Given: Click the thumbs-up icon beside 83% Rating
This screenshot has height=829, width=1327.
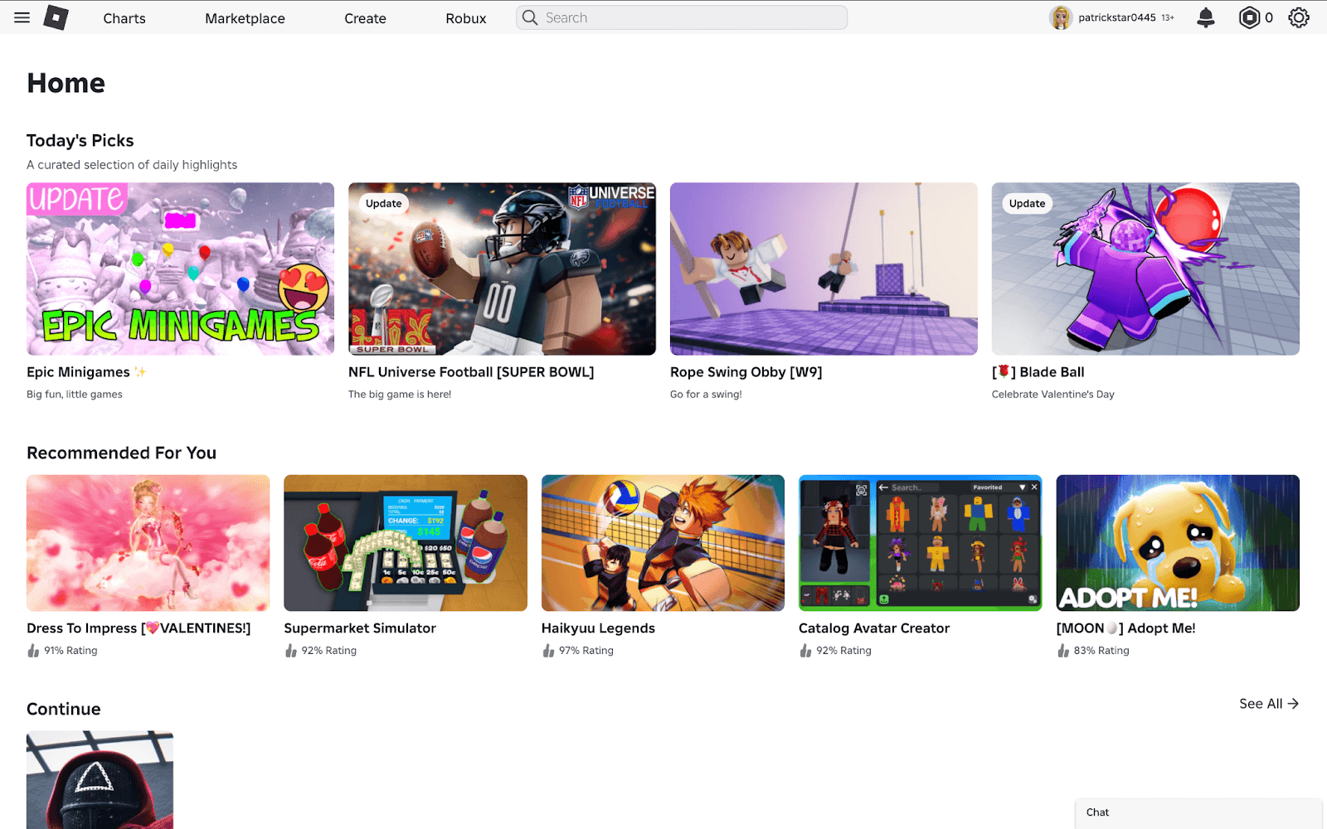Looking at the screenshot, I should tap(1063, 651).
